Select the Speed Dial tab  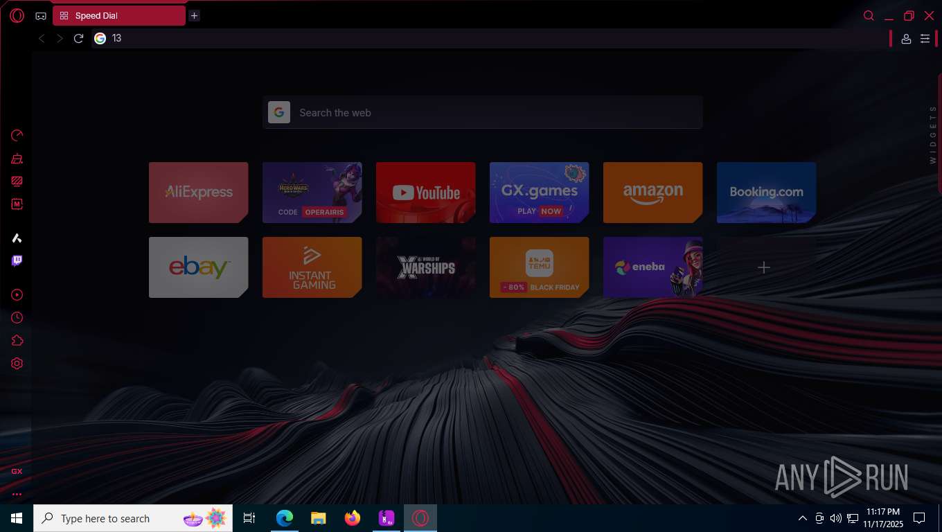click(x=119, y=15)
